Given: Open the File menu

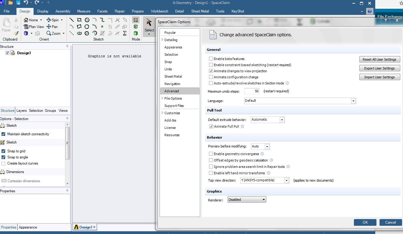Looking at the screenshot, I should (x=6, y=11).
